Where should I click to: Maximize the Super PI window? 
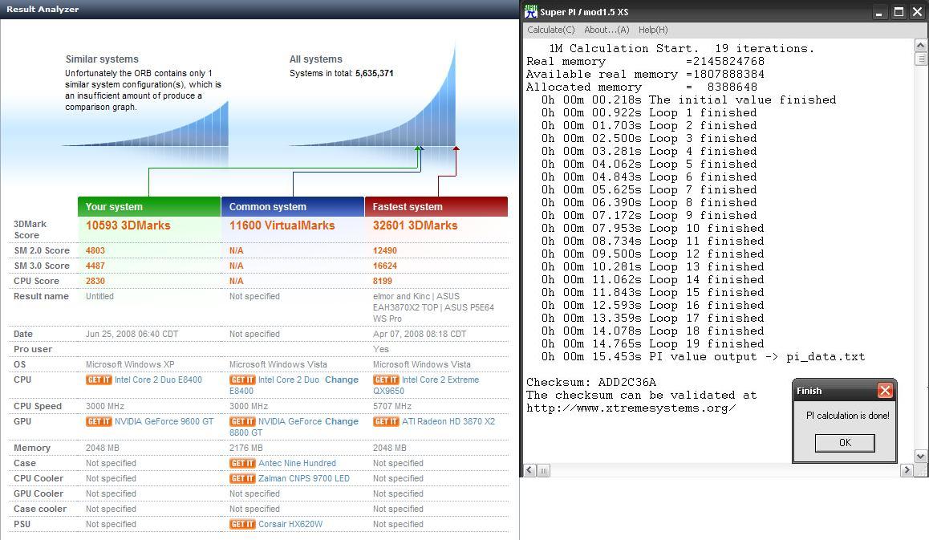[x=899, y=12]
